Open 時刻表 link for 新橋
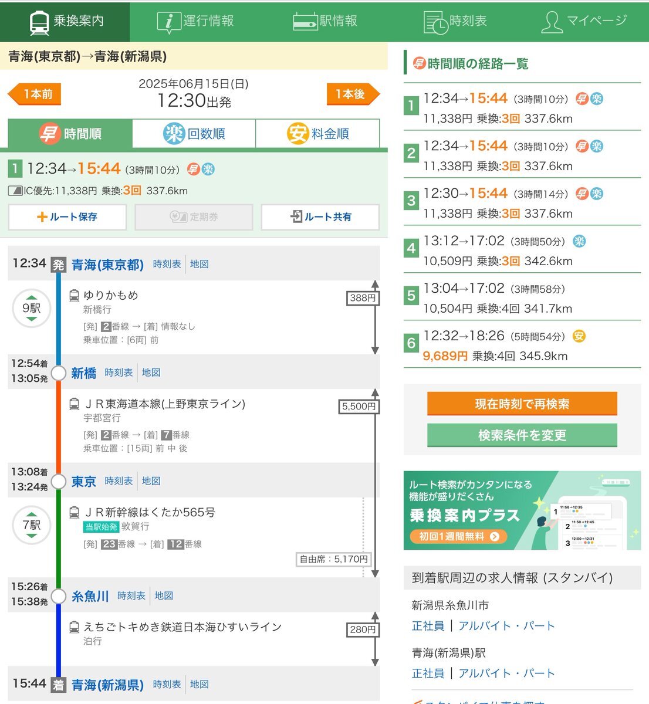 119,373
